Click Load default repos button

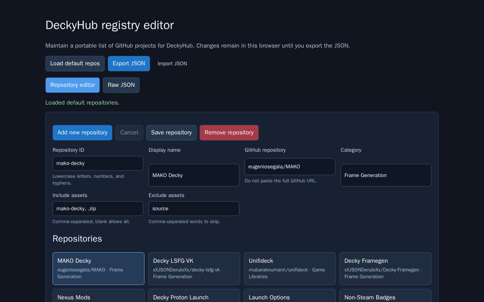(75, 63)
